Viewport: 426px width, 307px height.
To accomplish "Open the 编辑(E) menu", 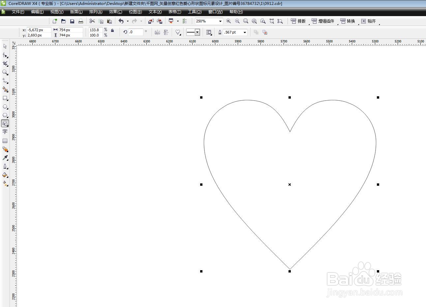I will pos(37,12).
